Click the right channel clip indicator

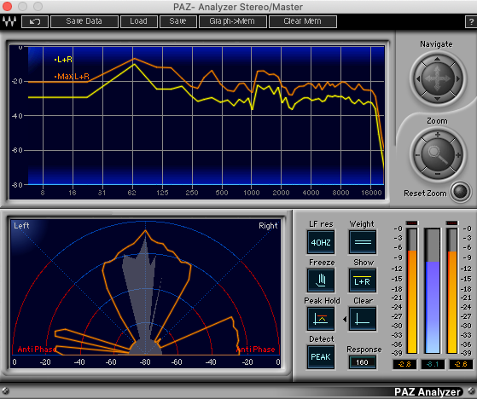[x=452, y=223]
